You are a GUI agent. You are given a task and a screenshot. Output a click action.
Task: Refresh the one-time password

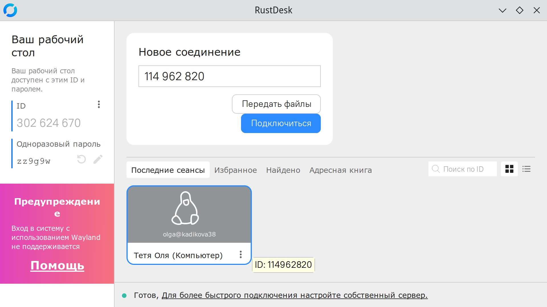pyautogui.click(x=81, y=159)
